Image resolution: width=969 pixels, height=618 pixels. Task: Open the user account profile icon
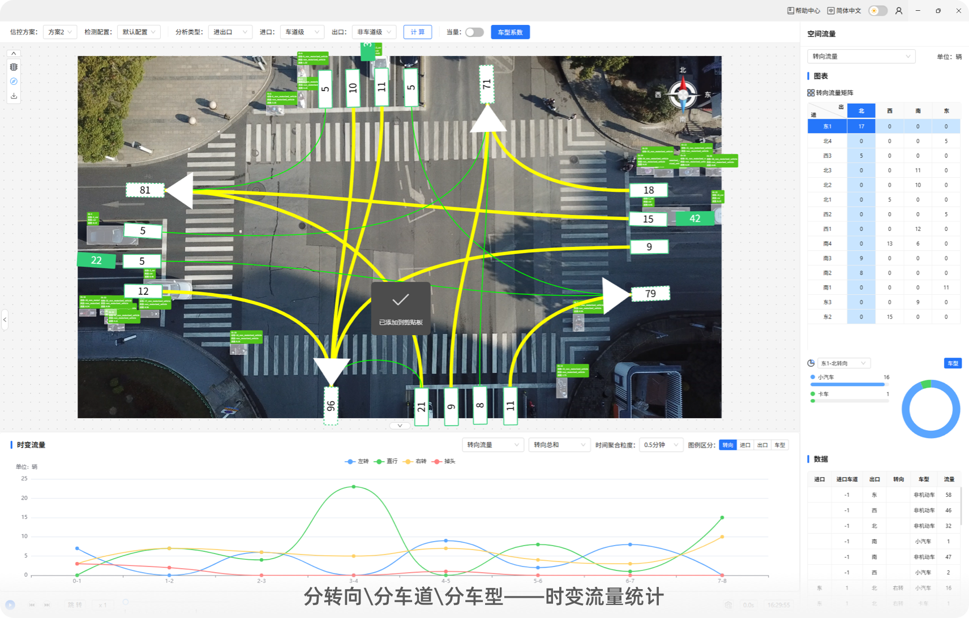[x=899, y=11]
